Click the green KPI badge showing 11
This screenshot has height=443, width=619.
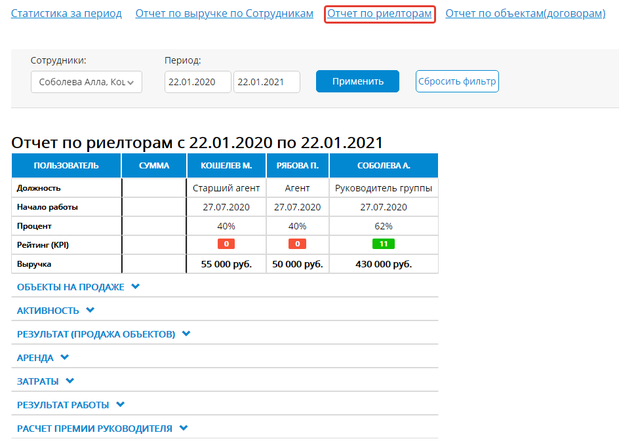tap(384, 244)
